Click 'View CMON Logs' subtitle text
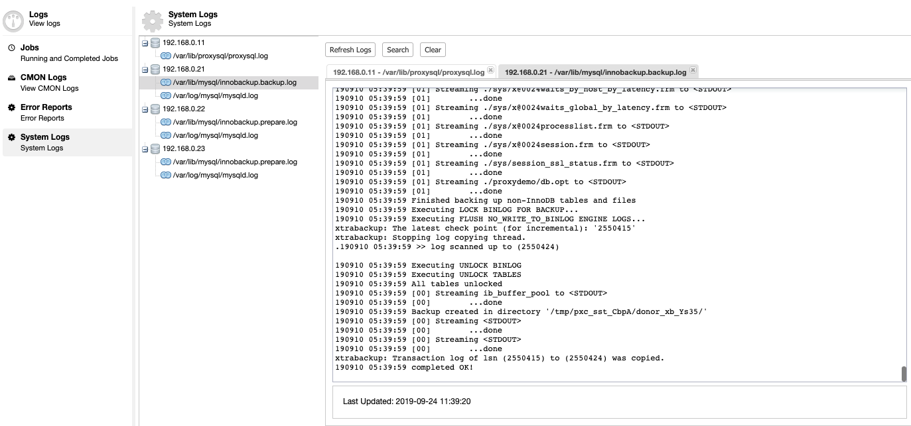The image size is (911, 426). 50,88
